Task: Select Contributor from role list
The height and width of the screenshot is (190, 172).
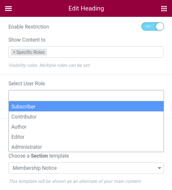Action: coord(86,116)
